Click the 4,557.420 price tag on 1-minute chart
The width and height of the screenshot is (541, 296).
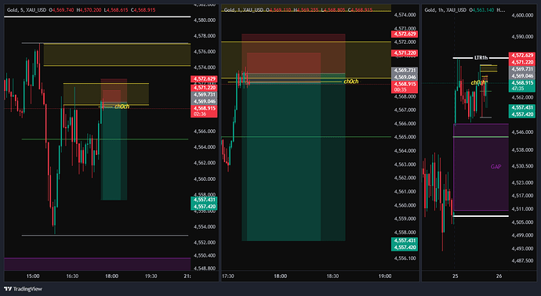tap(405, 247)
